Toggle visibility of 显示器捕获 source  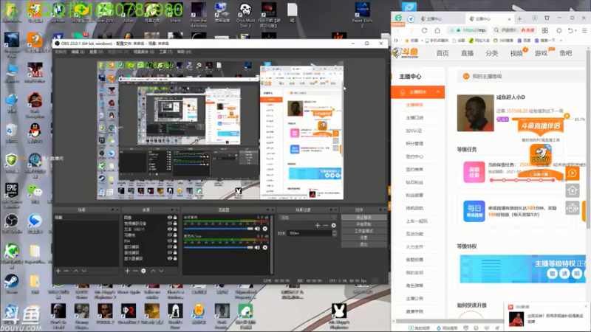tap(170, 259)
